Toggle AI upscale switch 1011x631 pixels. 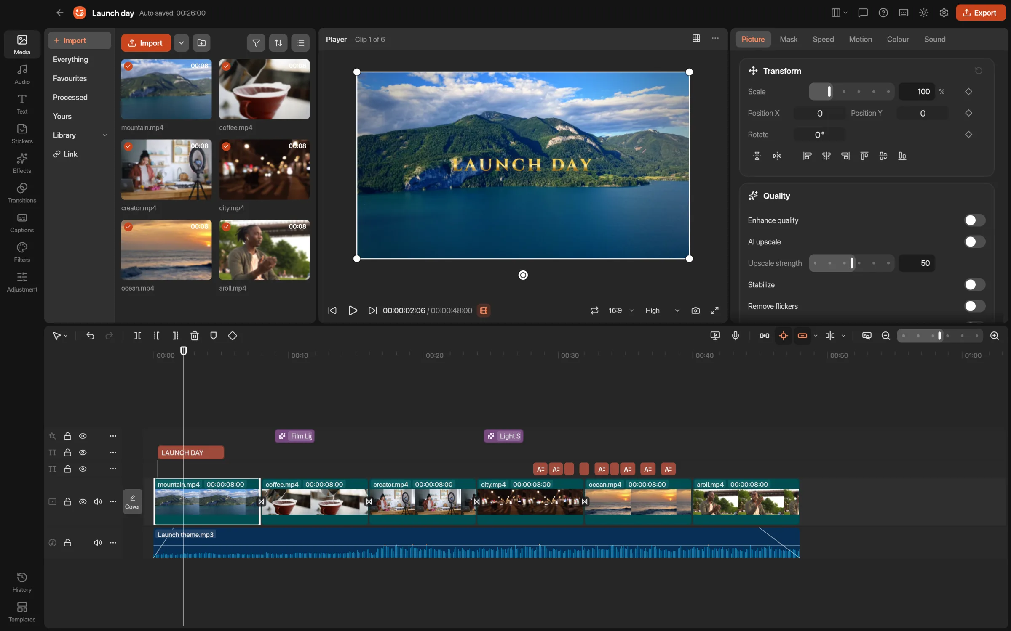974,242
